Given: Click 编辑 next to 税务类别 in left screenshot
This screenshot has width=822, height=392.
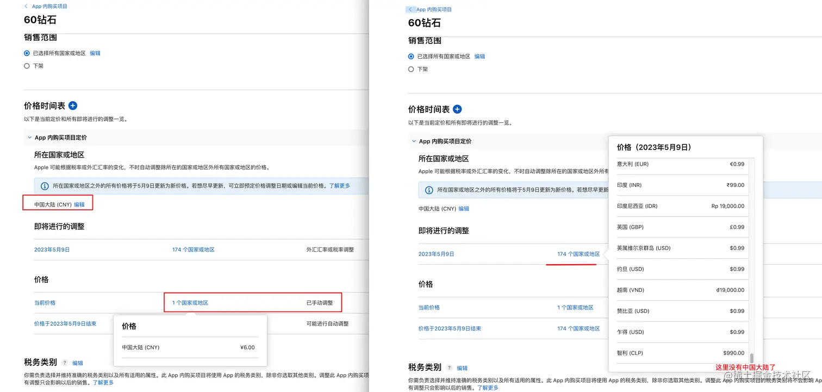Looking at the screenshot, I should click(x=78, y=363).
